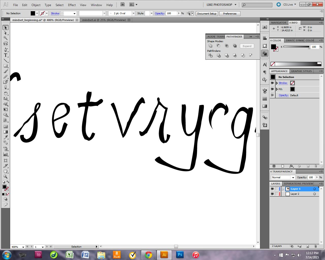Select the Lasso tool
This screenshot has width=325, height=260.
click(x=5, y=44)
